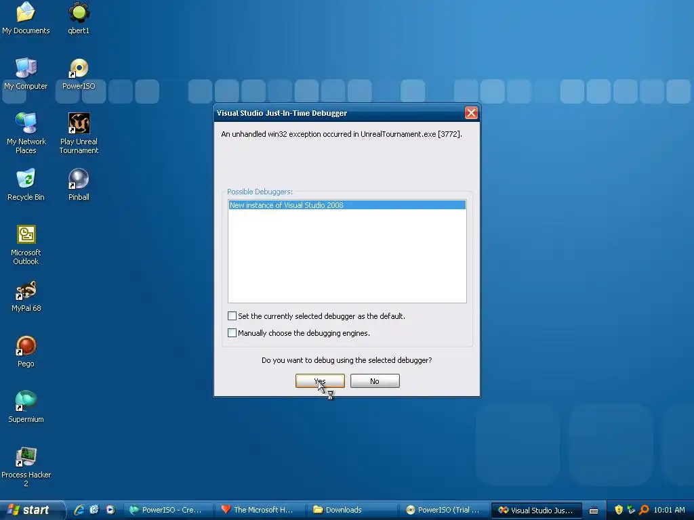Select the PowerISO desktop shortcut
The height and width of the screenshot is (520, 694).
79,73
